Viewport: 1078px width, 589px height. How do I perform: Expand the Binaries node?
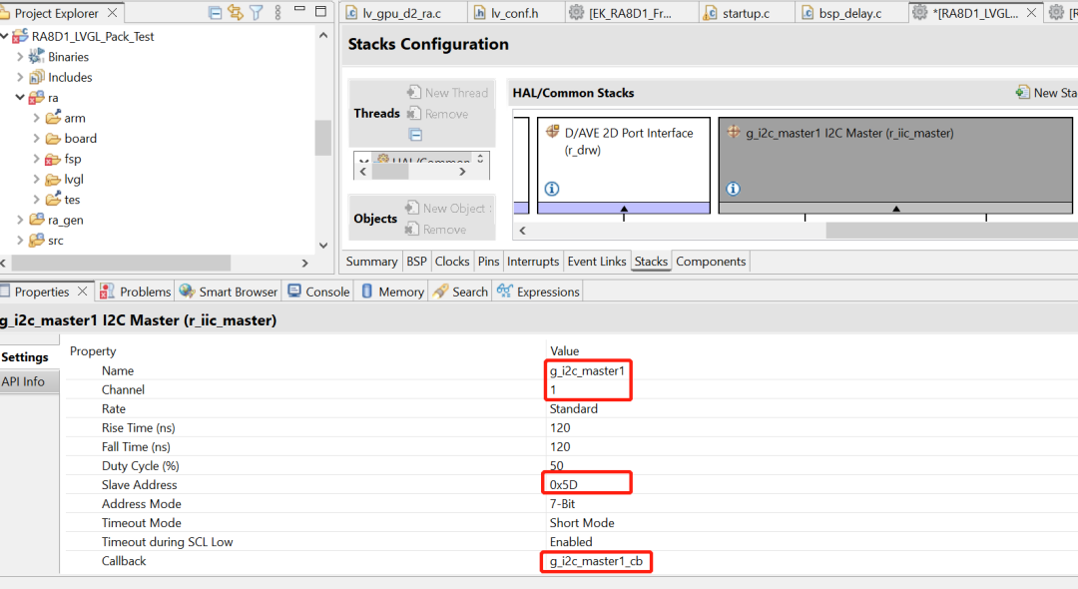20,57
